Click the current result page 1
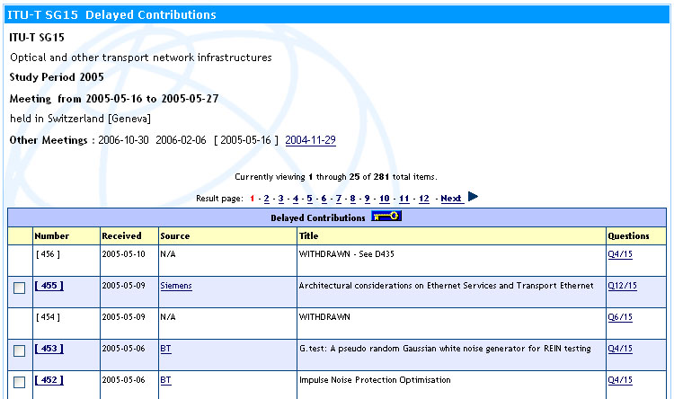This screenshot has height=399, width=674. point(253,199)
